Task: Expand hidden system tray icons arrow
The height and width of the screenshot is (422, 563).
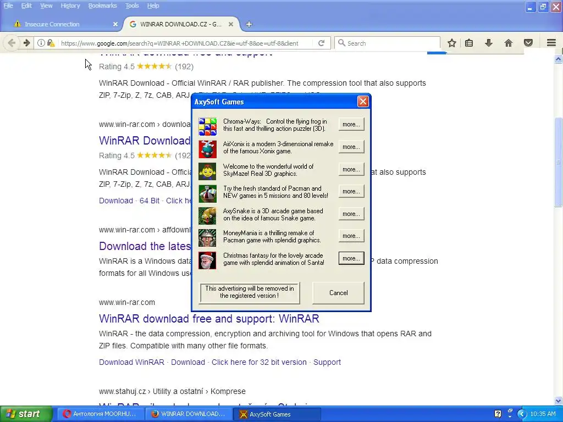Action: pos(522,414)
